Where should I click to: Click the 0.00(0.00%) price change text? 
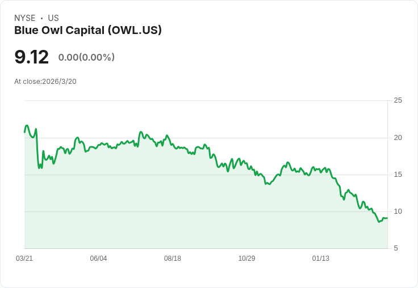(86, 57)
